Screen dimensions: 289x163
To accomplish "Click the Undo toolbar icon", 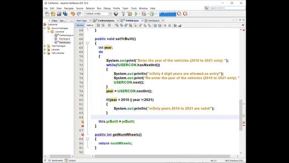I will [x=73, y=14].
